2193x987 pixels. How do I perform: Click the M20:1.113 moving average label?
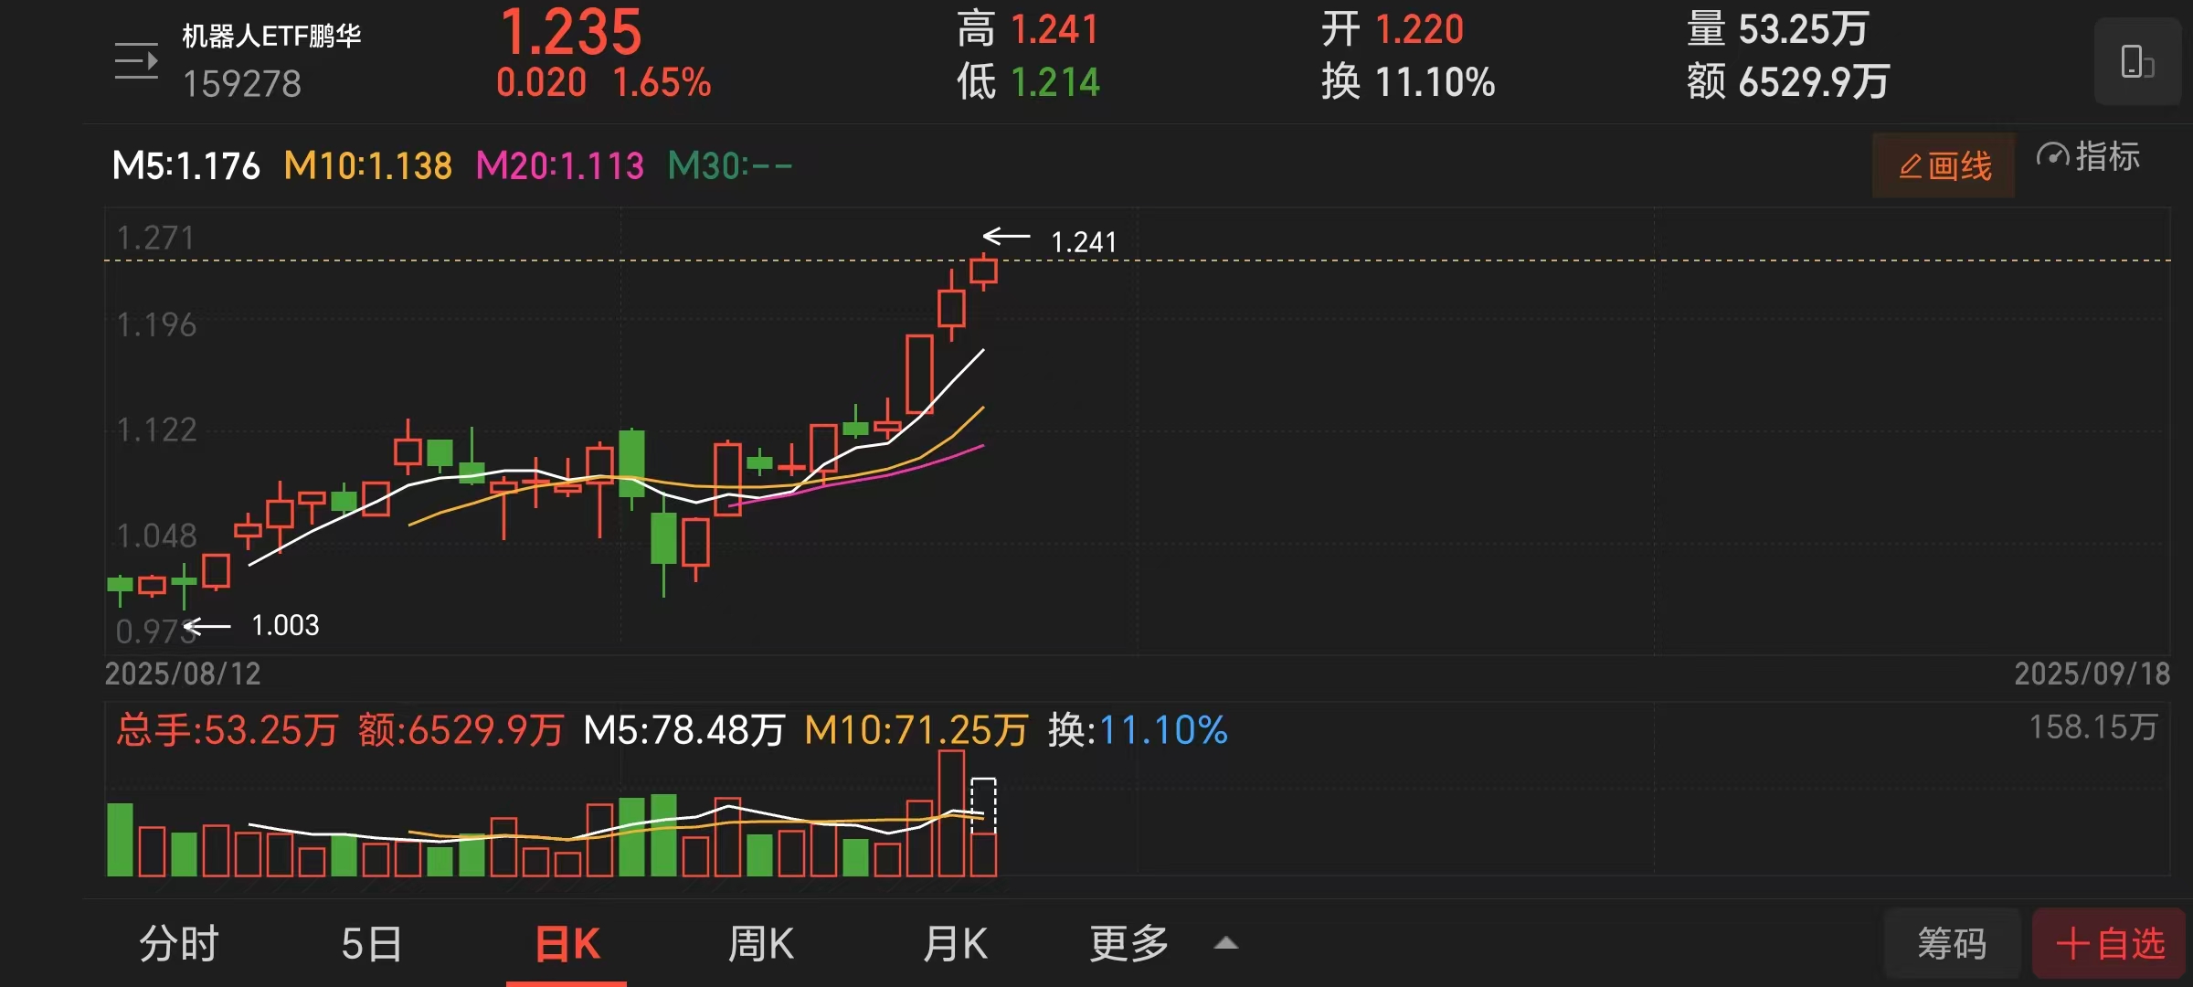pyautogui.click(x=559, y=166)
